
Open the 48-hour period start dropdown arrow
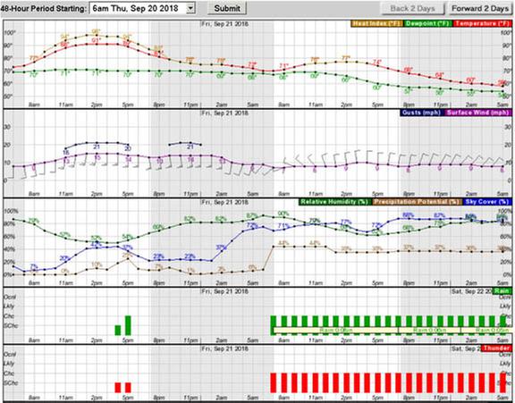190,8
